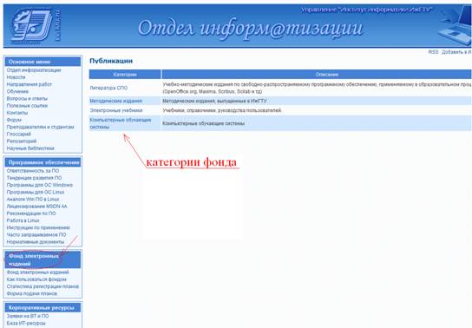This screenshot has width=472, height=328.
Task: Open 'Как пользоваться фондом'
Action: tap(36, 279)
